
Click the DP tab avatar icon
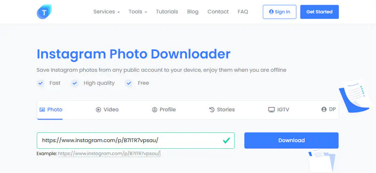324,109
